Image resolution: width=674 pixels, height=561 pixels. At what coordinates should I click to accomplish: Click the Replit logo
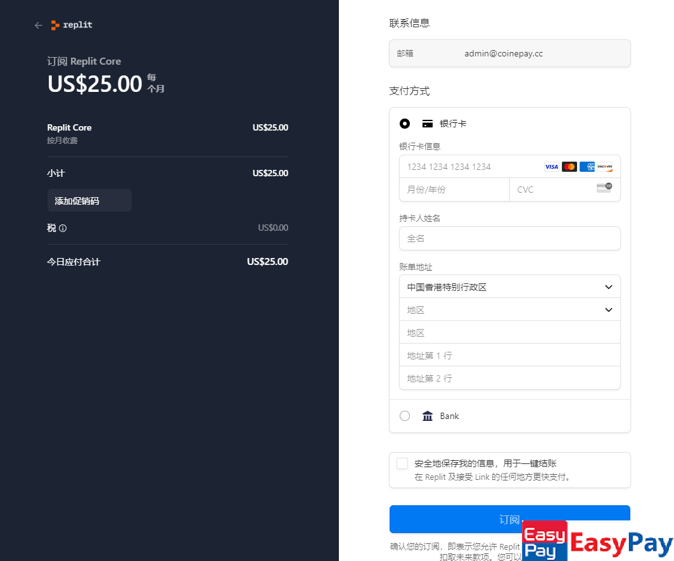click(x=72, y=25)
